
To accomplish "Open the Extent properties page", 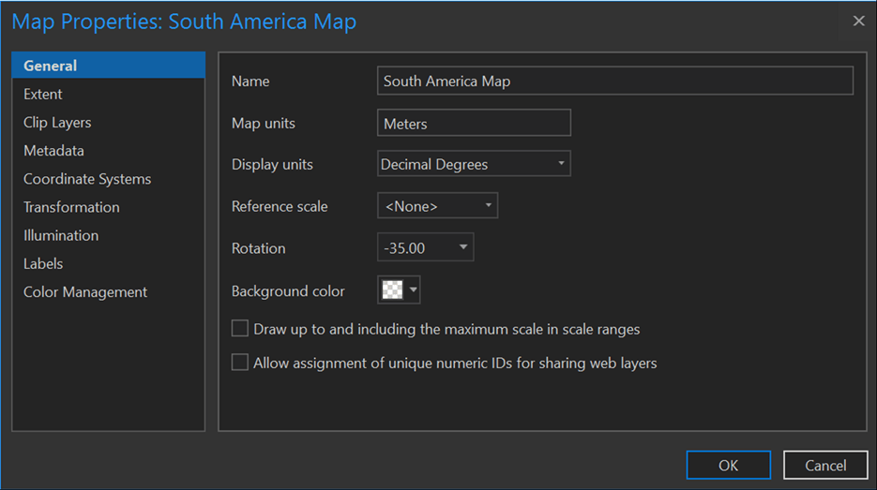I will pos(43,94).
